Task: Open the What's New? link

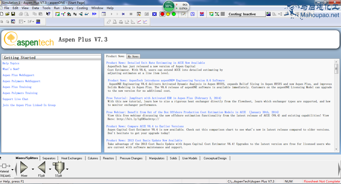Action: tap(11, 69)
